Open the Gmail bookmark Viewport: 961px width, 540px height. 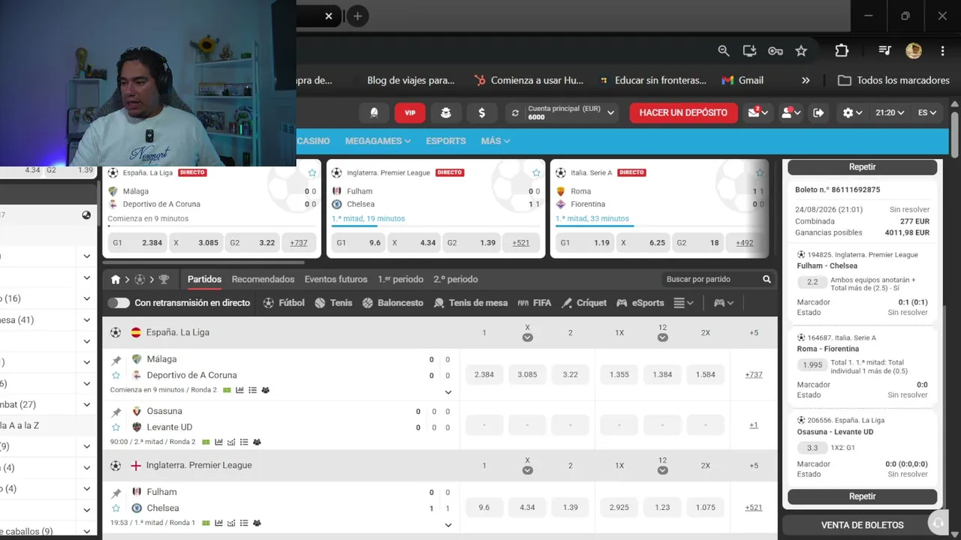click(x=743, y=80)
